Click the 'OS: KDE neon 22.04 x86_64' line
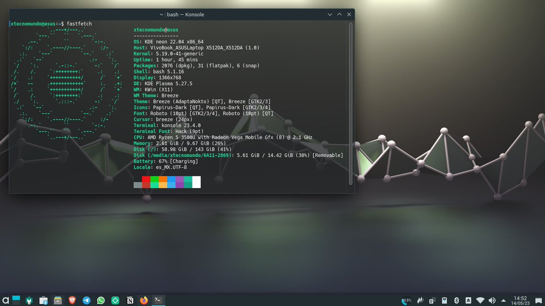 click(x=168, y=42)
